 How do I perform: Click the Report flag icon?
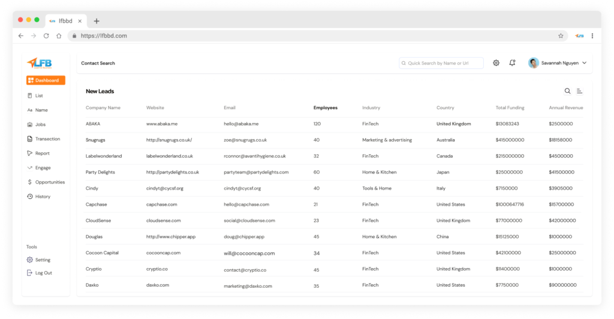(x=30, y=154)
